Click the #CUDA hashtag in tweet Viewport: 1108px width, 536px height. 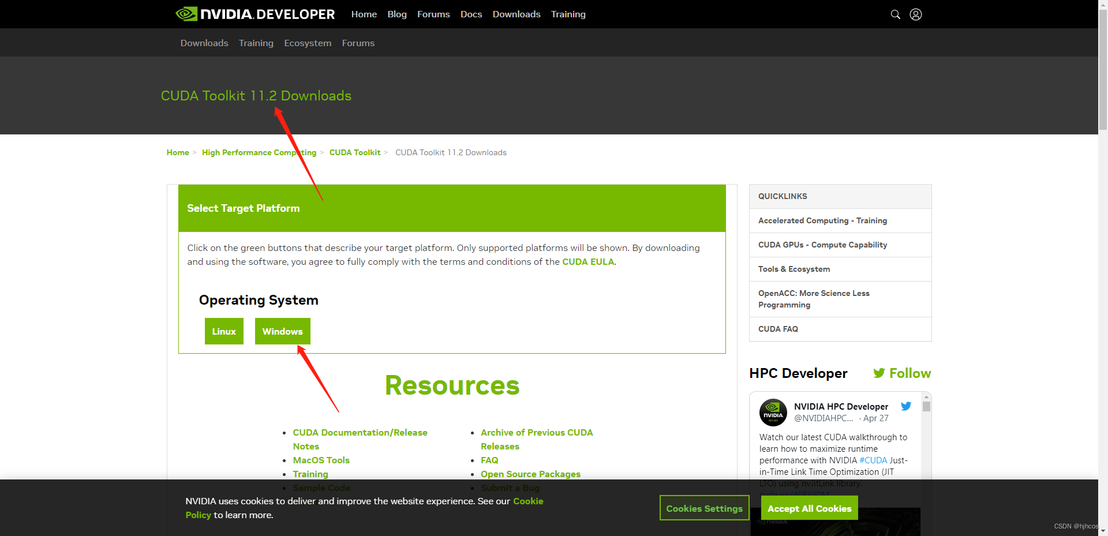point(873,460)
